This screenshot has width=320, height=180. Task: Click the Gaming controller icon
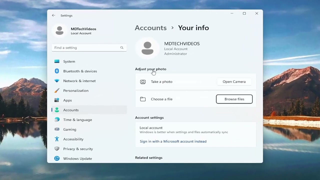pos(57,129)
